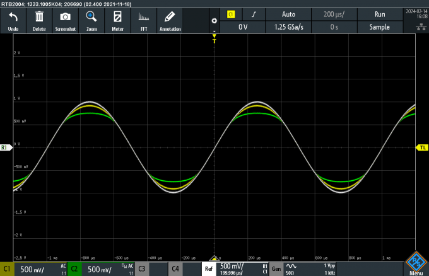
Task: Open the Menu button at bottom right
Action: point(416,265)
